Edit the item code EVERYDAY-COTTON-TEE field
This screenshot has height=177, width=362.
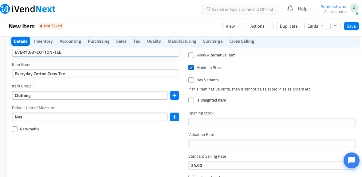96,52
